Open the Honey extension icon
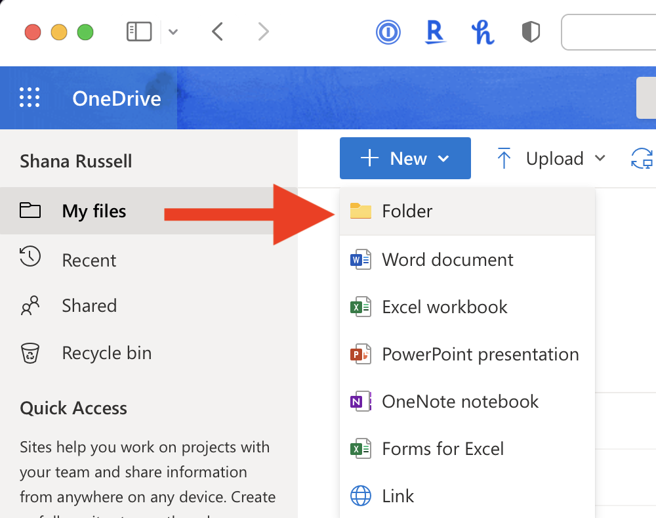This screenshot has width=656, height=518. [x=483, y=32]
